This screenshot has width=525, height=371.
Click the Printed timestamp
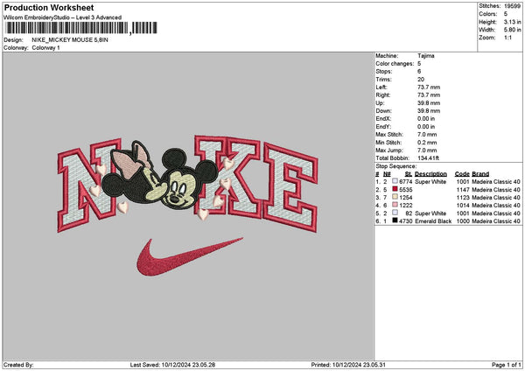point(348,365)
